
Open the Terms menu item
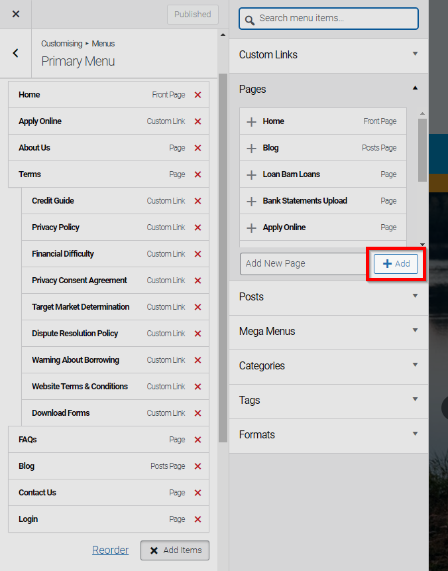[x=109, y=174]
